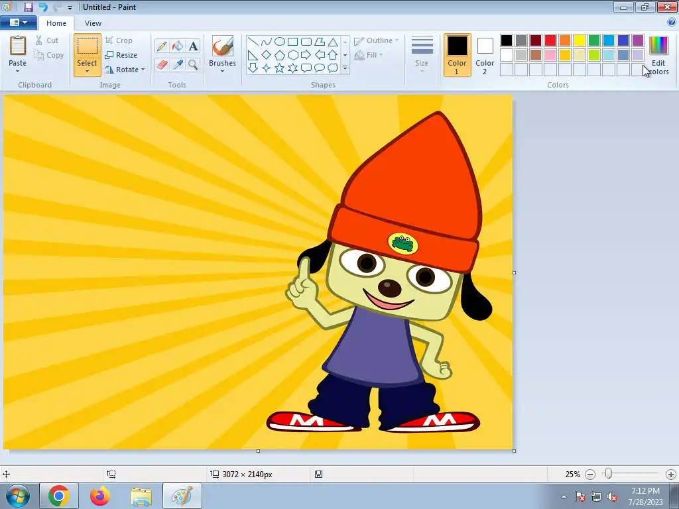Viewport: 679px width, 509px height.
Task: Select the Color picker eyedropper tool
Action: tap(177, 65)
